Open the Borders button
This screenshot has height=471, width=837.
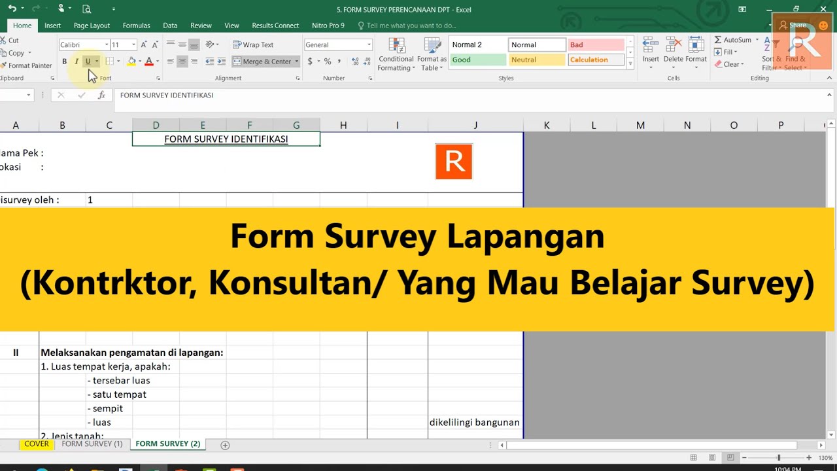[x=109, y=61]
